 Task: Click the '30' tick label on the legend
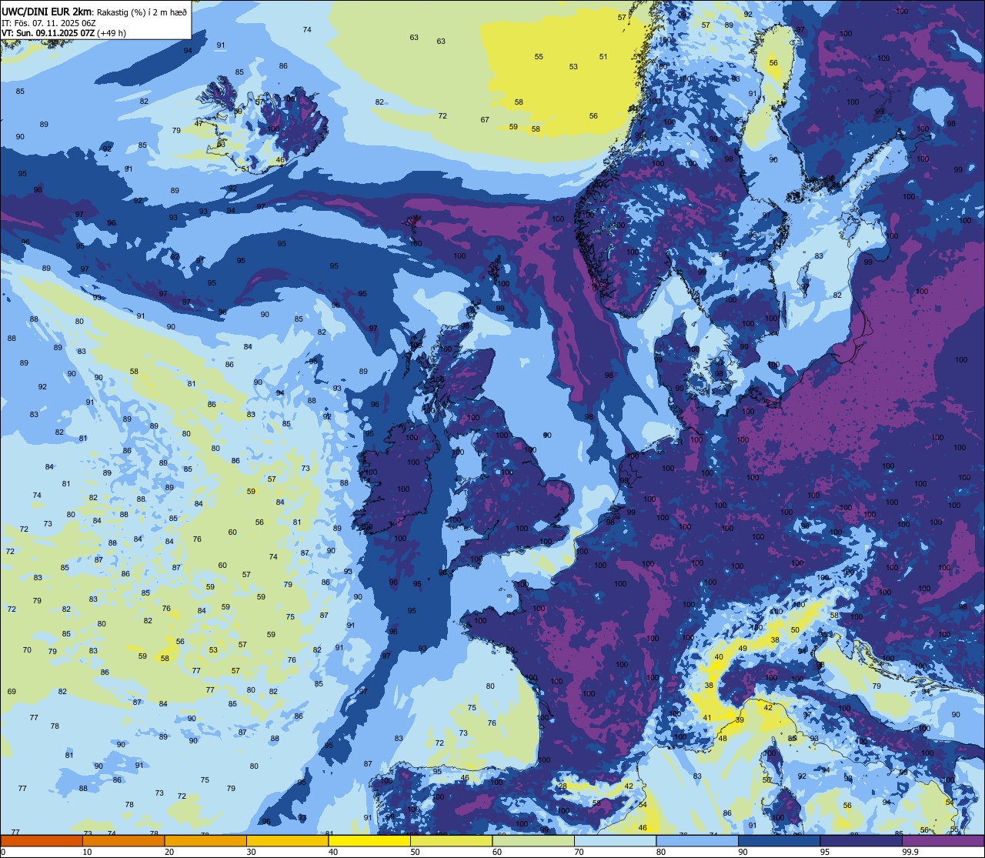[x=251, y=852]
